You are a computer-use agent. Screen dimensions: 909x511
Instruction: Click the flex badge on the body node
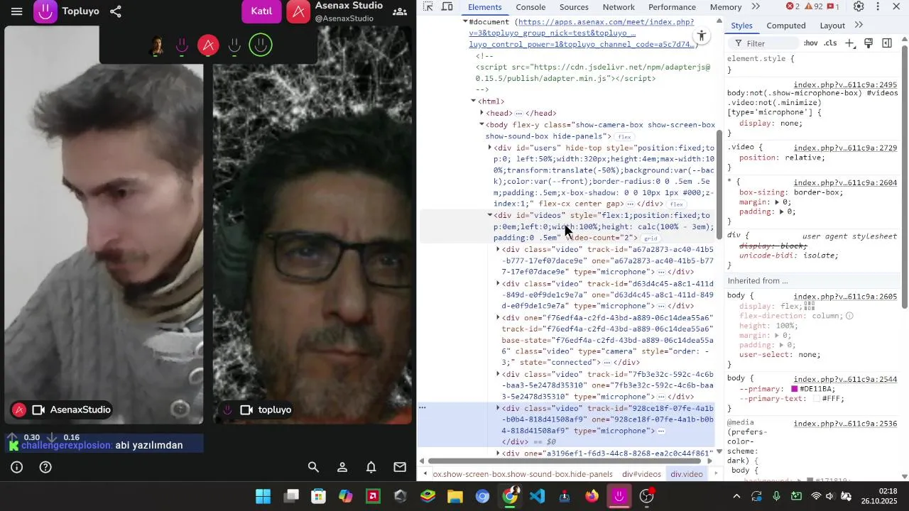[624, 137]
